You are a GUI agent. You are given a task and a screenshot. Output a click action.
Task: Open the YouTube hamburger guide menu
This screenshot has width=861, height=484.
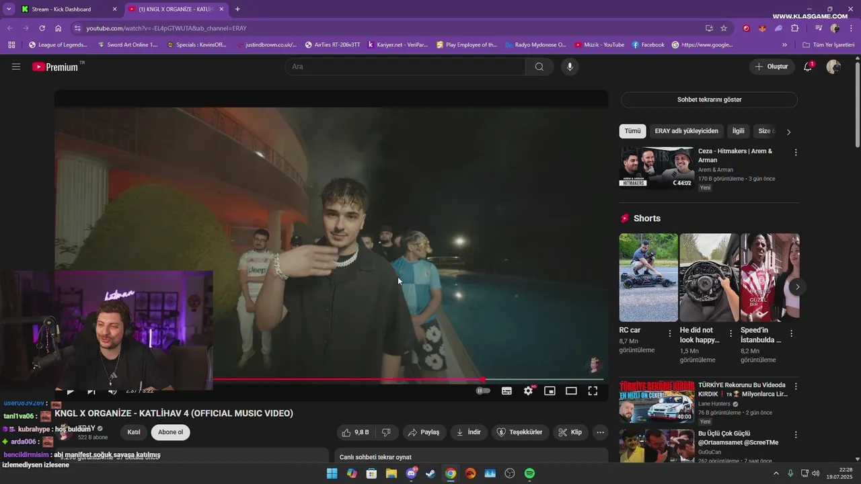(16, 67)
